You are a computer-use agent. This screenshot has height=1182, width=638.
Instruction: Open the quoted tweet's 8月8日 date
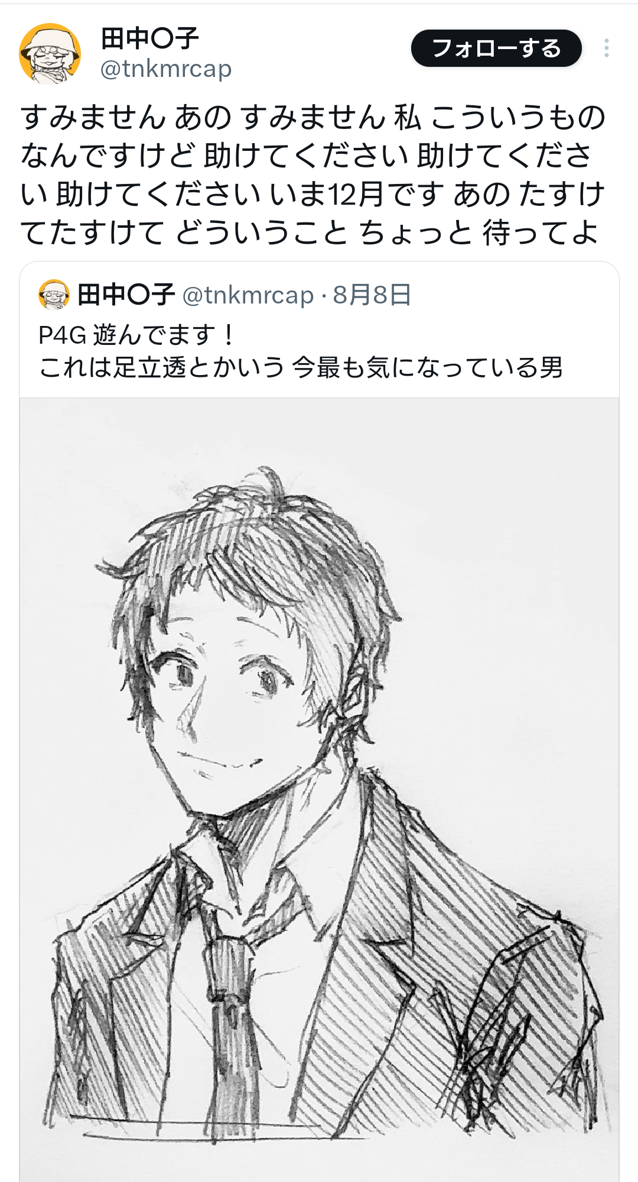click(372, 295)
